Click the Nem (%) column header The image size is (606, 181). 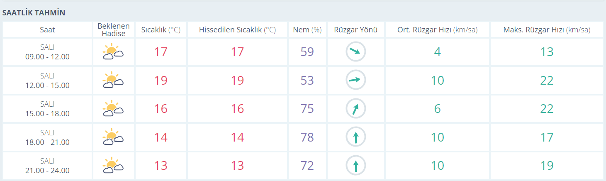click(x=307, y=30)
